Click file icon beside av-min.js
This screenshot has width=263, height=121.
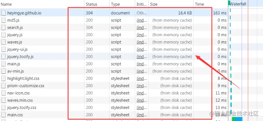(x=3, y=71)
